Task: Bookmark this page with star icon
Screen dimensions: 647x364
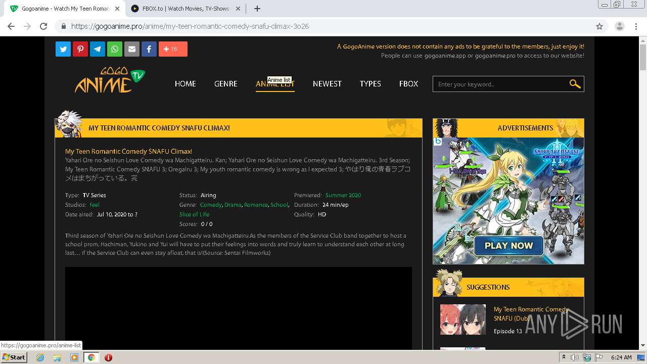Action: click(x=599, y=26)
